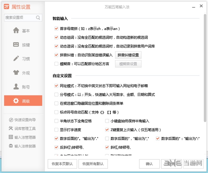
Task: Click the 确认 button
Action: pyautogui.click(x=149, y=164)
